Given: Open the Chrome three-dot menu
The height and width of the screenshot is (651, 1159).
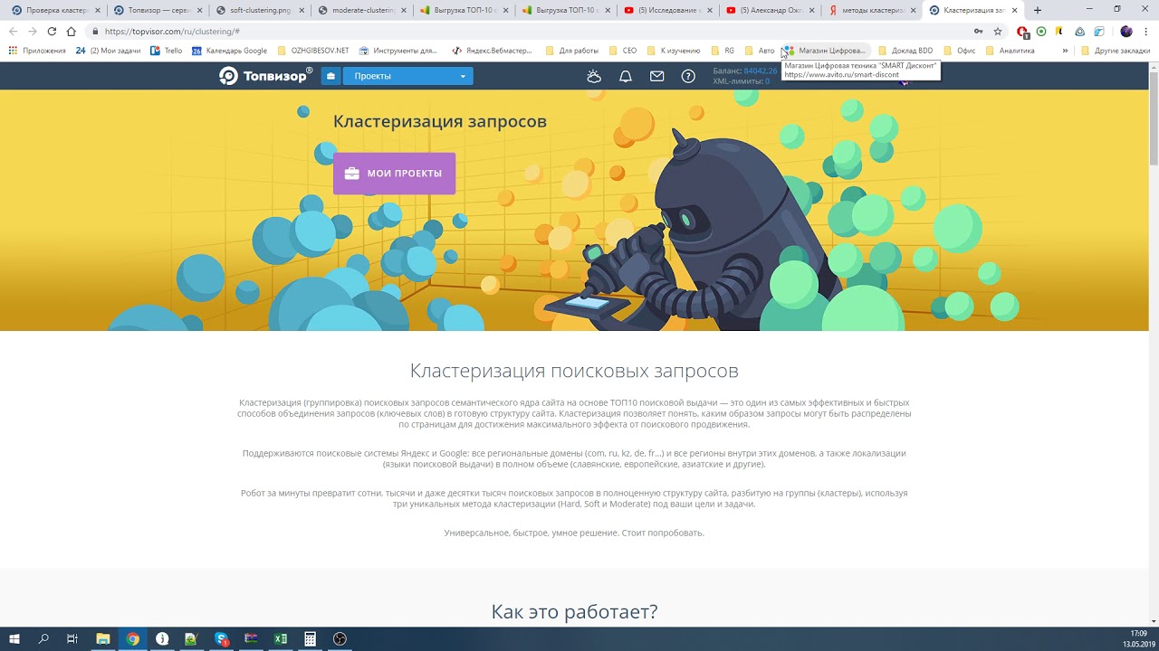Looking at the screenshot, I should pos(1146,32).
